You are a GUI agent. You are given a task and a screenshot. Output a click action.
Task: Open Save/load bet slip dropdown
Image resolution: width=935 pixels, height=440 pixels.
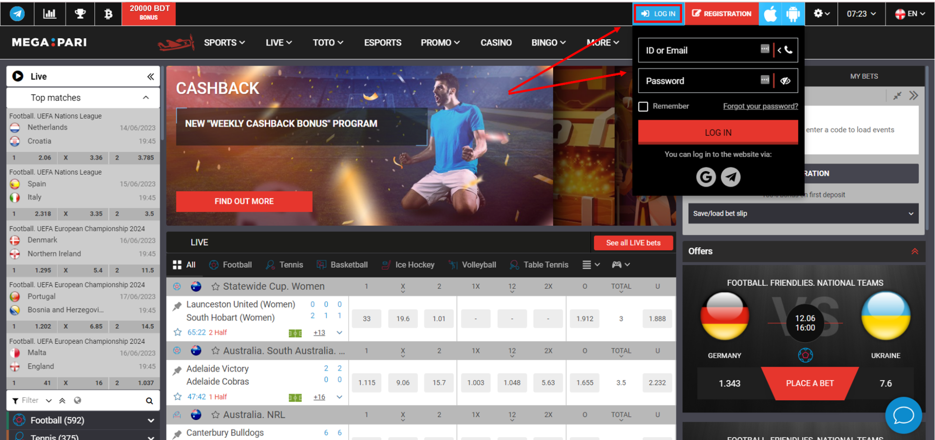point(803,214)
